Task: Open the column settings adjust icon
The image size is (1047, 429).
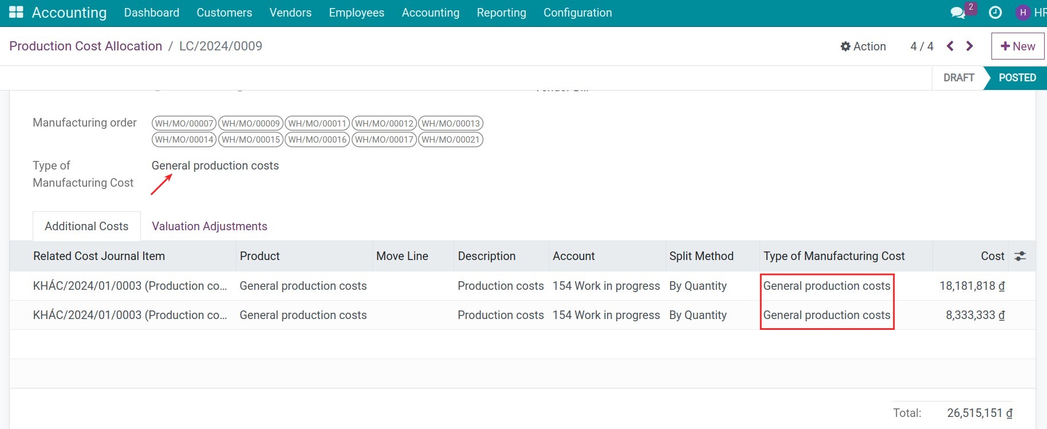Action: (x=1020, y=256)
